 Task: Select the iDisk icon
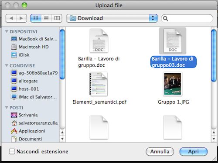(x=14, y=55)
